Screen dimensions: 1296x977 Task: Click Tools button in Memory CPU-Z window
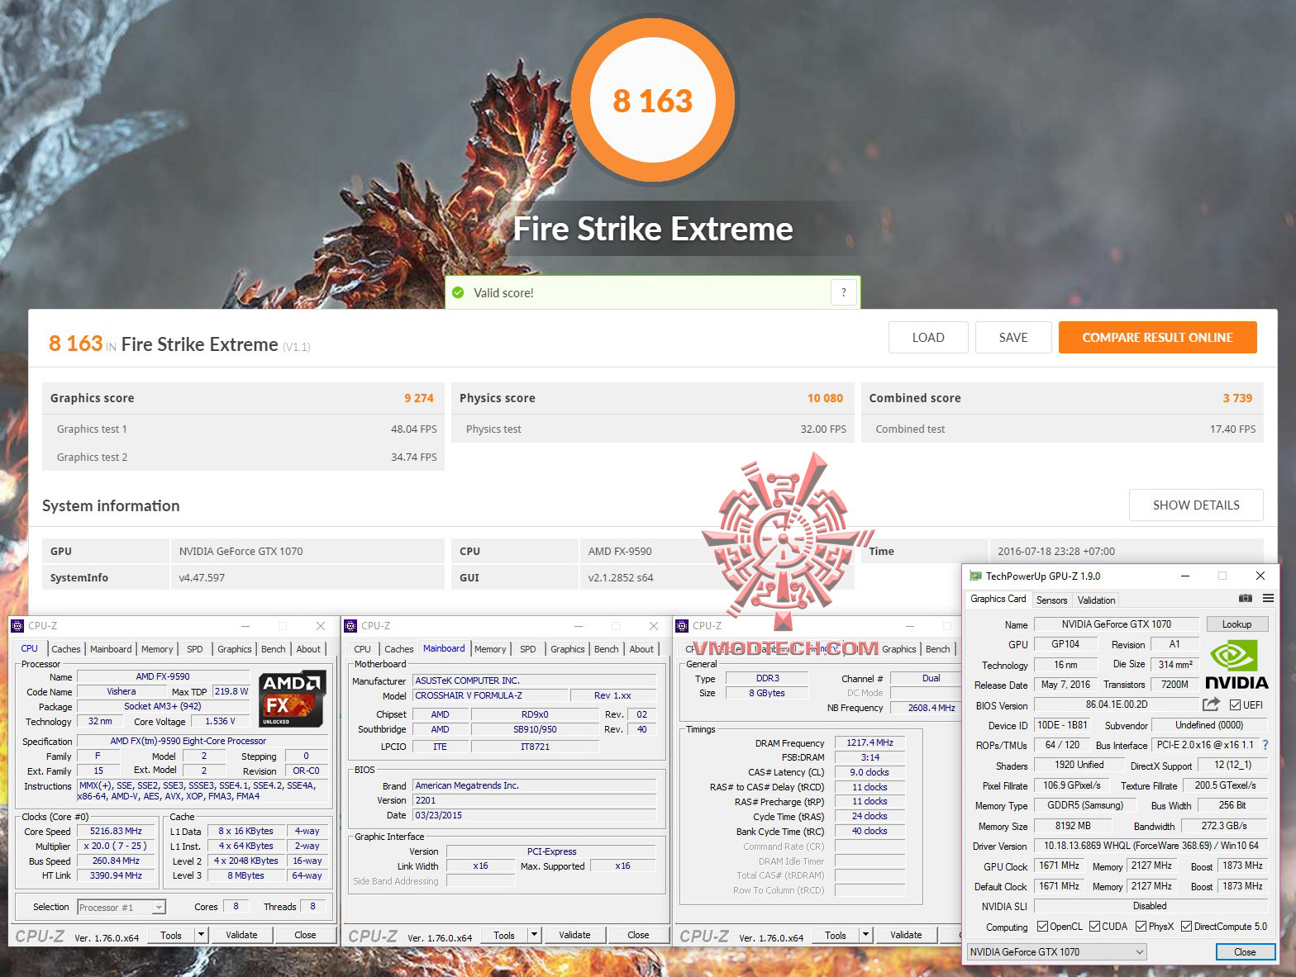[x=835, y=935]
